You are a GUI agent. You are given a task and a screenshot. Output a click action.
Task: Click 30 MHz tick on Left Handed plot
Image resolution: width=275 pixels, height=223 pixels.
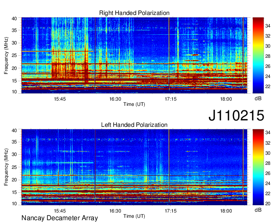[14, 154]
